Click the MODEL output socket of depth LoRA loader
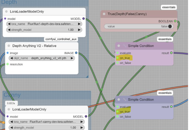Screen dimensions: 189x130 click(83, 19)
